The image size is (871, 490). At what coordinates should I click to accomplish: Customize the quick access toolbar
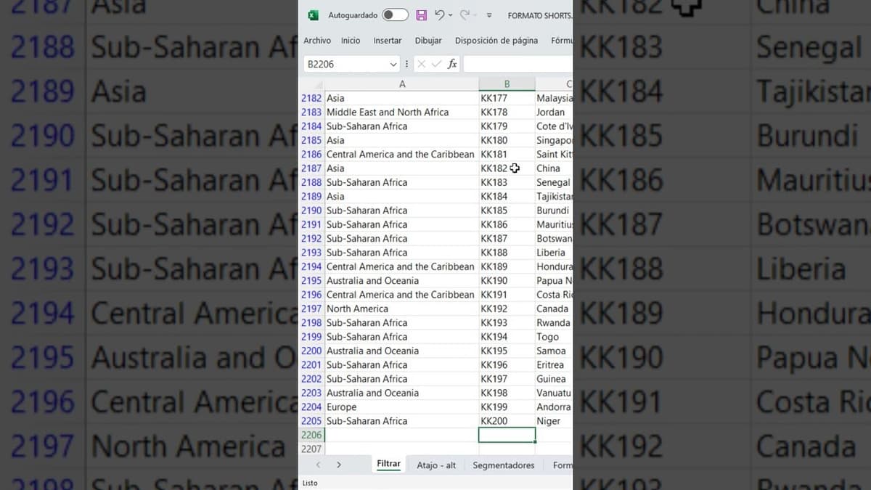point(488,15)
